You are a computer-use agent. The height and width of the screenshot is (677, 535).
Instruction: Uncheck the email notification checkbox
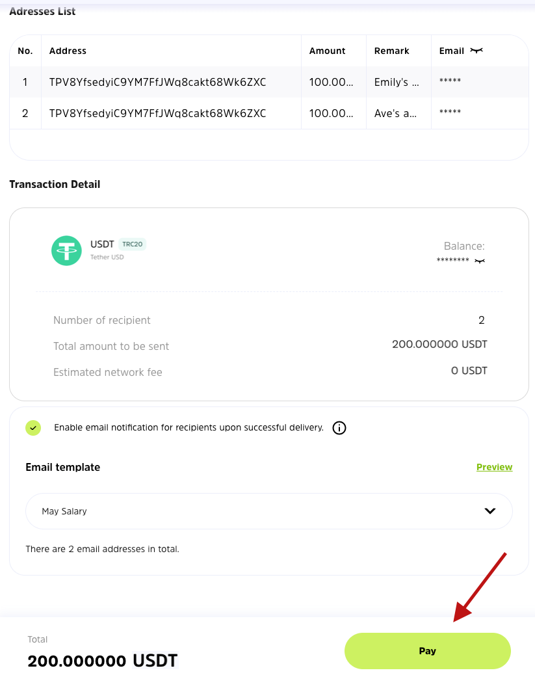point(33,428)
